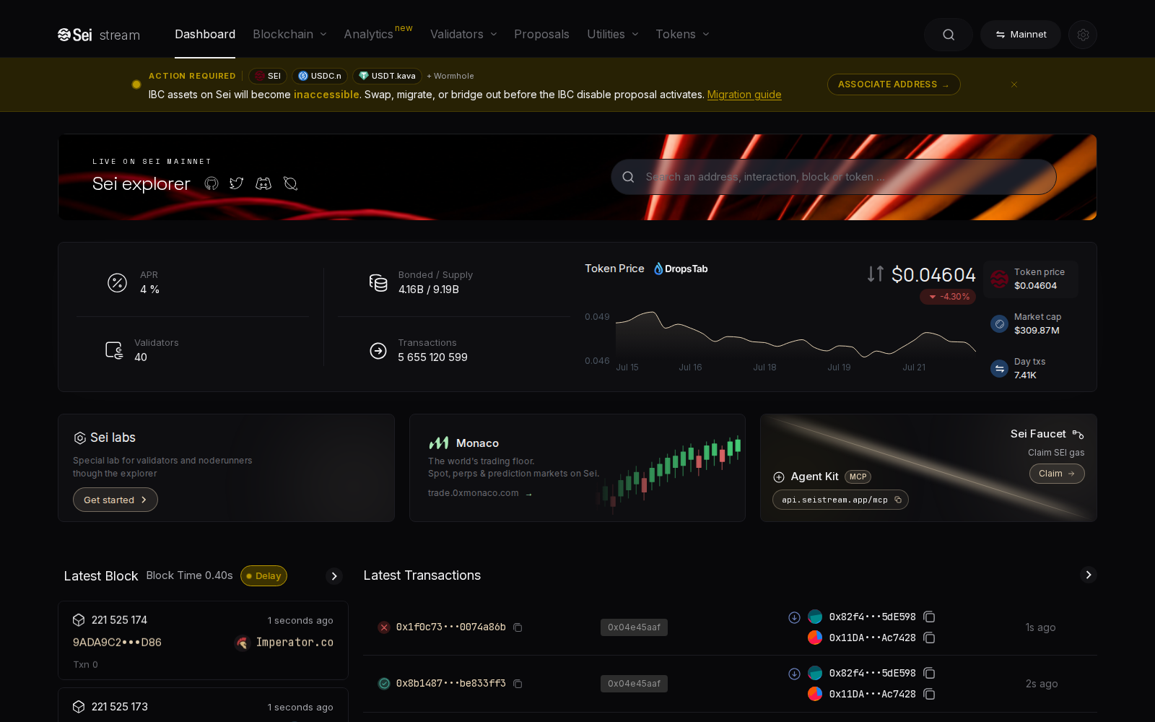Click the APR percent icon
The width and height of the screenshot is (1155, 722).
pyautogui.click(x=117, y=283)
